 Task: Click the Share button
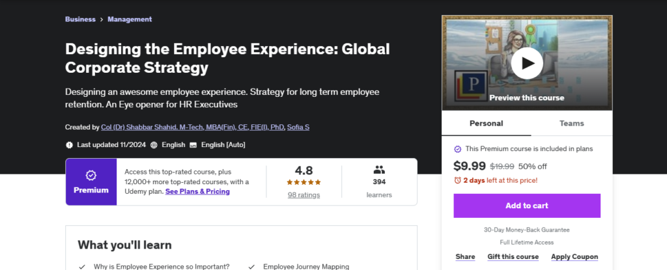[465, 257]
